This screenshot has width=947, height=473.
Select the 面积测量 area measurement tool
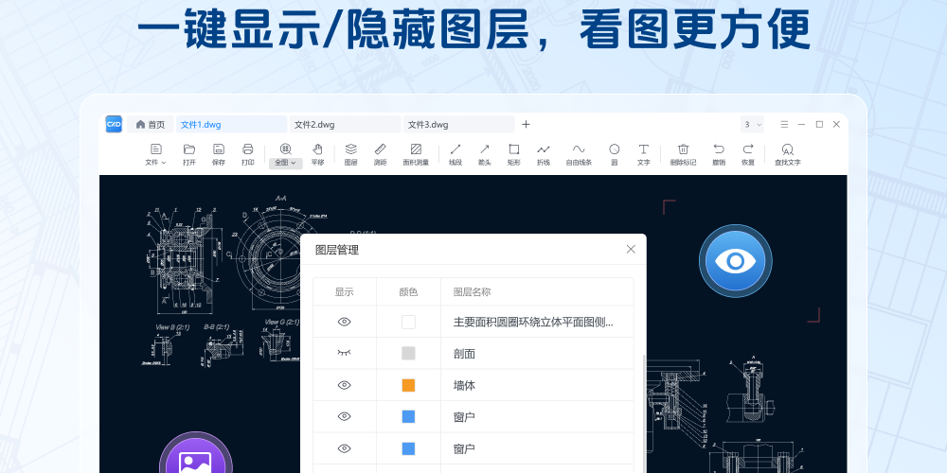(416, 153)
